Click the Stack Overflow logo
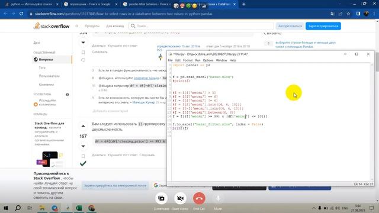This screenshot has height=213, width=379. click(x=52, y=26)
